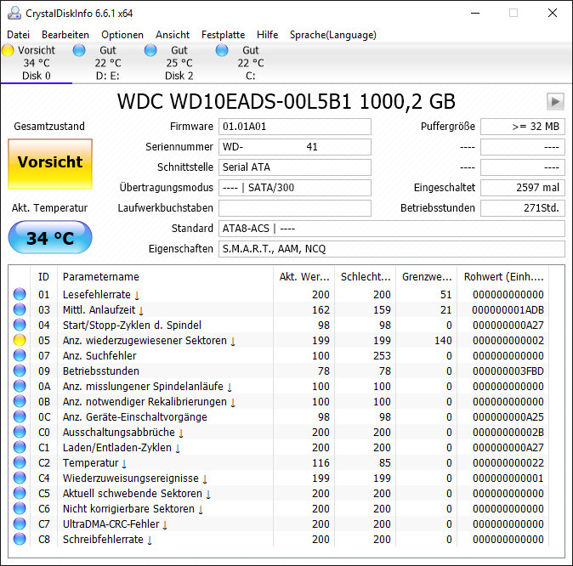Viewport: 573px width, 566px height.
Task: Click raw value 00000000002B of Ausschaltungsabbrüche
Action: (x=508, y=433)
